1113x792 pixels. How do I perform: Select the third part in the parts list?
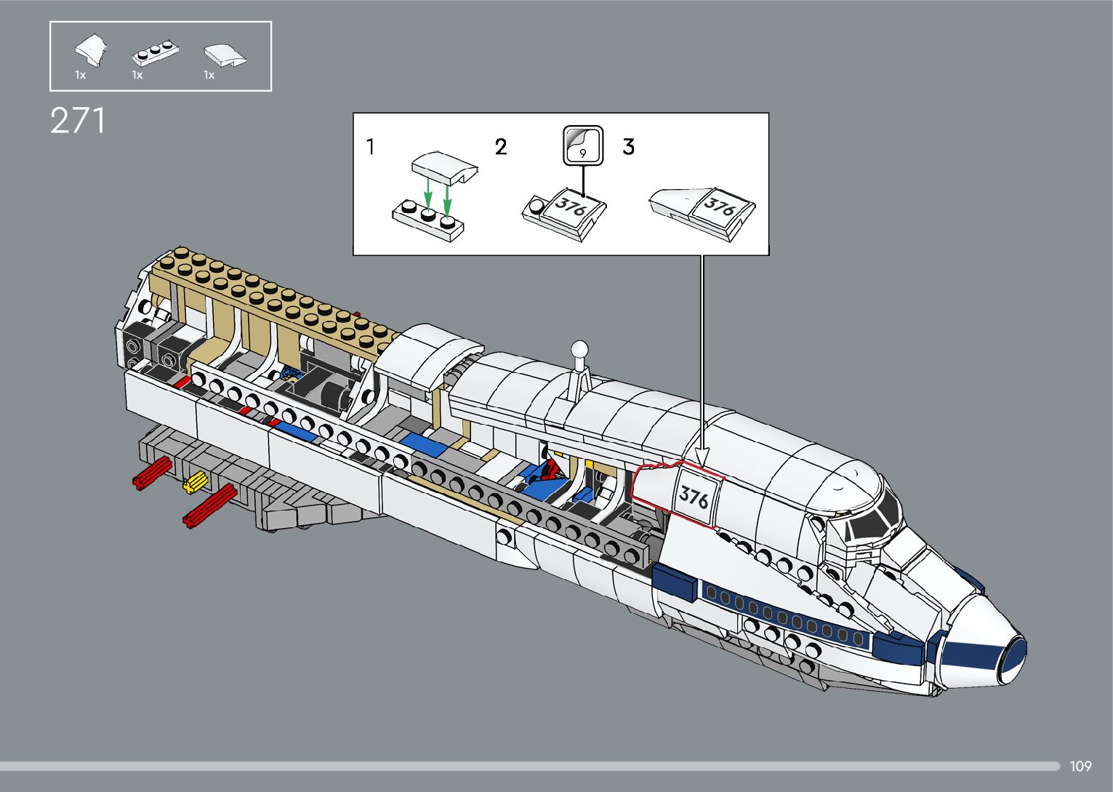coord(224,55)
